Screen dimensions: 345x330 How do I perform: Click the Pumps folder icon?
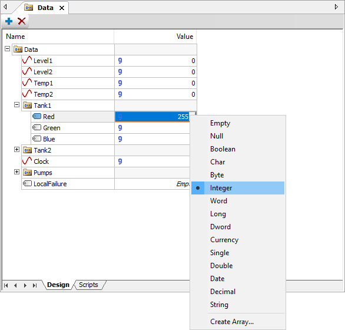pyautogui.click(x=27, y=172)
